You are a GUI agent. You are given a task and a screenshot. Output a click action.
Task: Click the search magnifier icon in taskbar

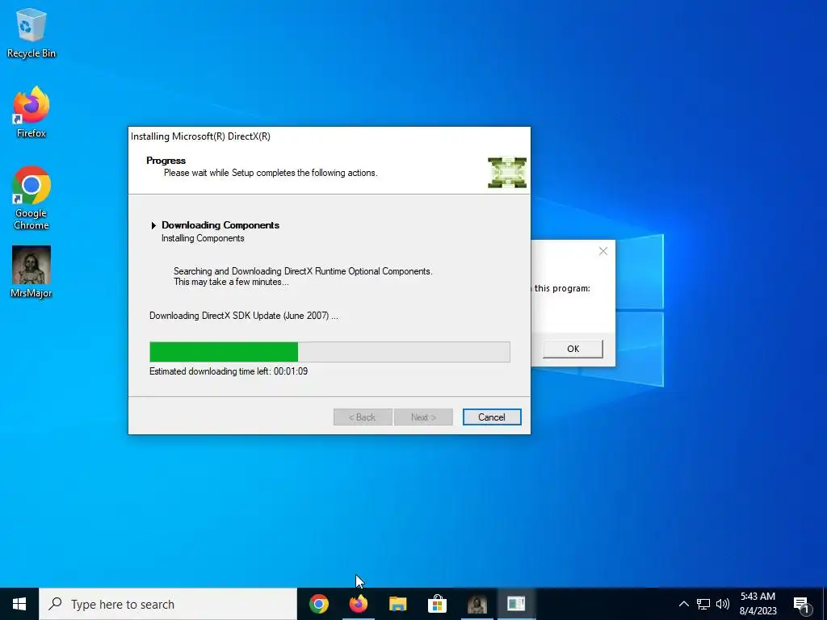point(55,604)
